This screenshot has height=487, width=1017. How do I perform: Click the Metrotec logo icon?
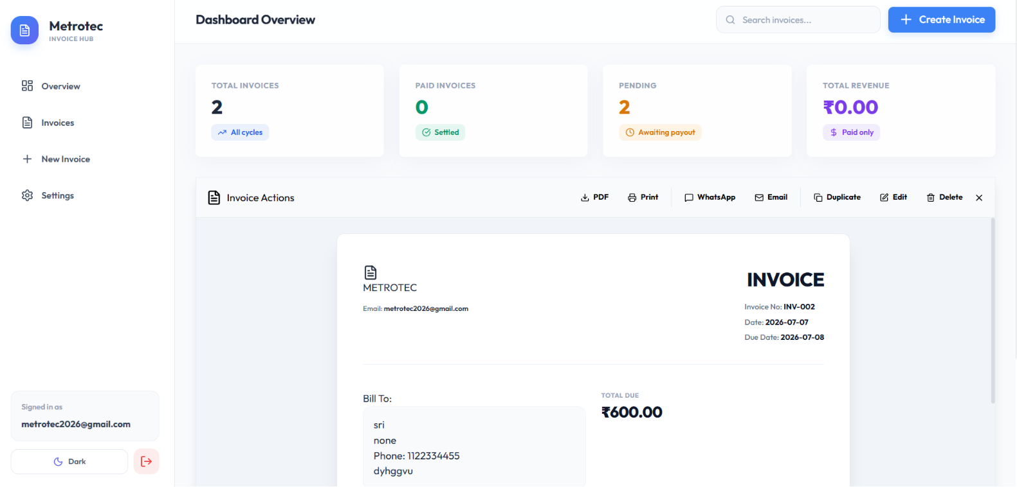point(24,30)
